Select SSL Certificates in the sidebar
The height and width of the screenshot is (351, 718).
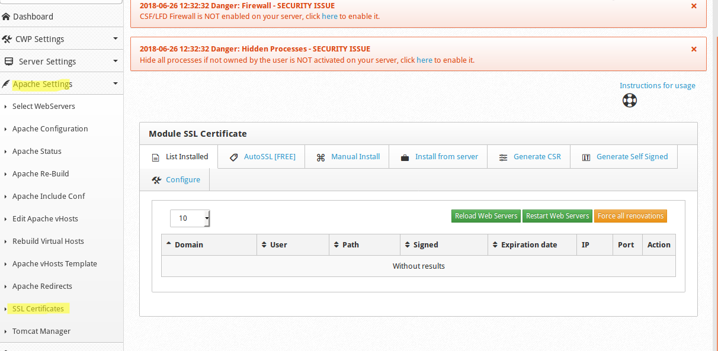point(38,309)
